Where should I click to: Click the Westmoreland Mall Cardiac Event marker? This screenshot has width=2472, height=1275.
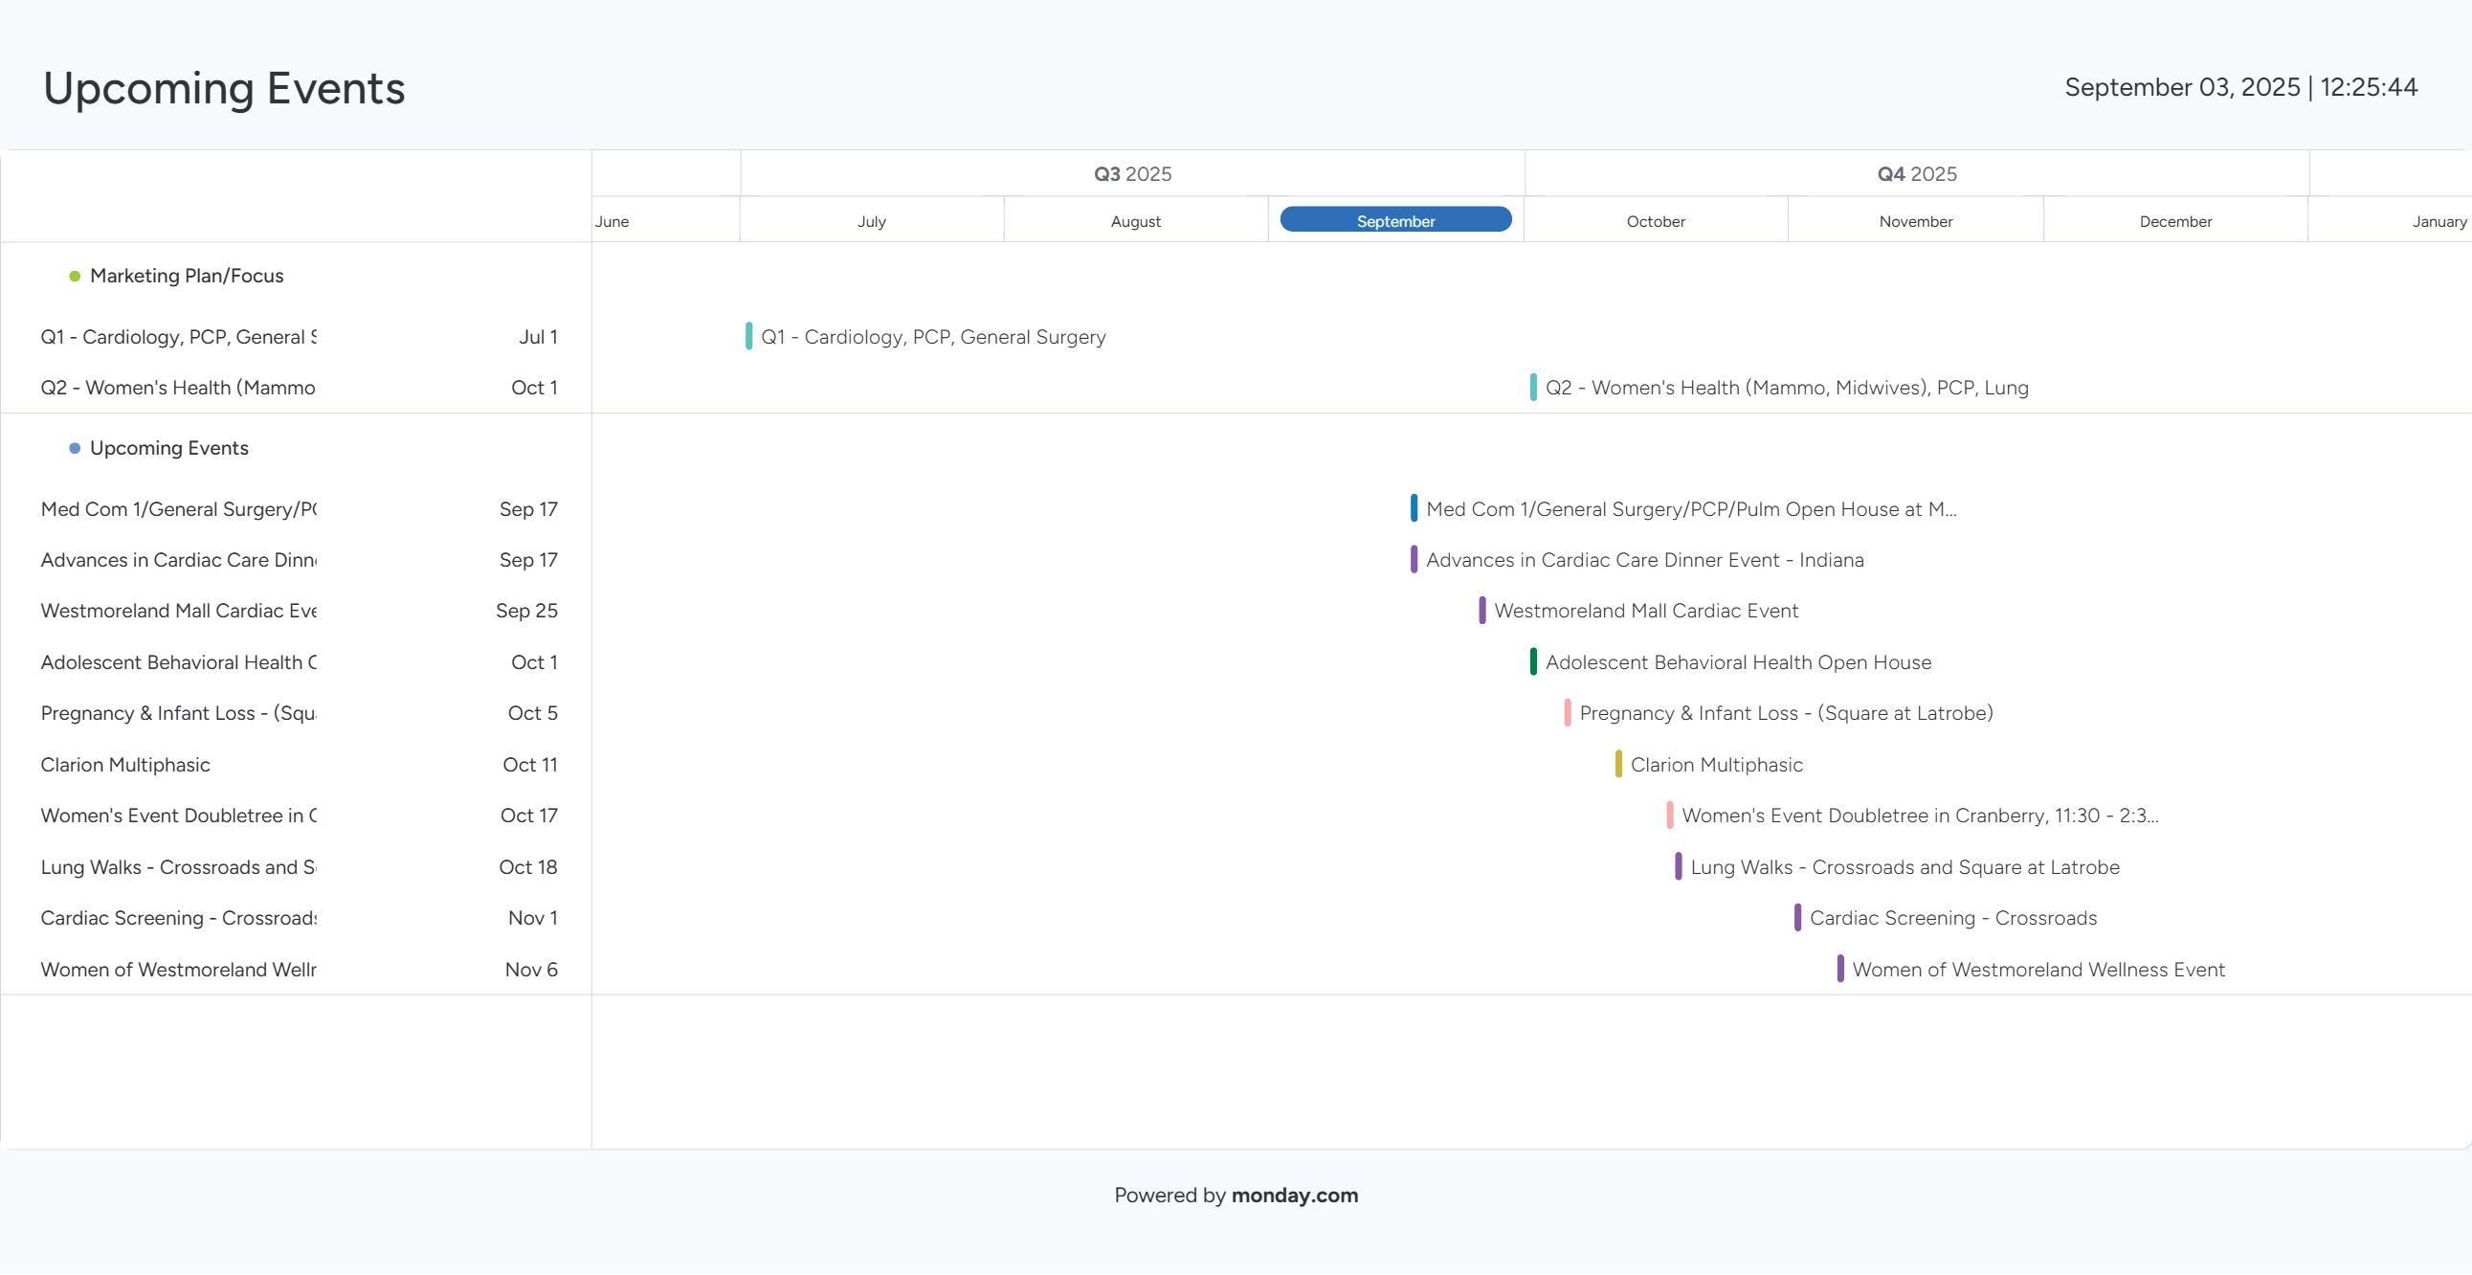click(x=1481, y=611)
